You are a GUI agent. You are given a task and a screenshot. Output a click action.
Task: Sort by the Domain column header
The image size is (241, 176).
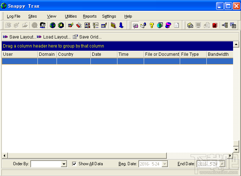47,54
